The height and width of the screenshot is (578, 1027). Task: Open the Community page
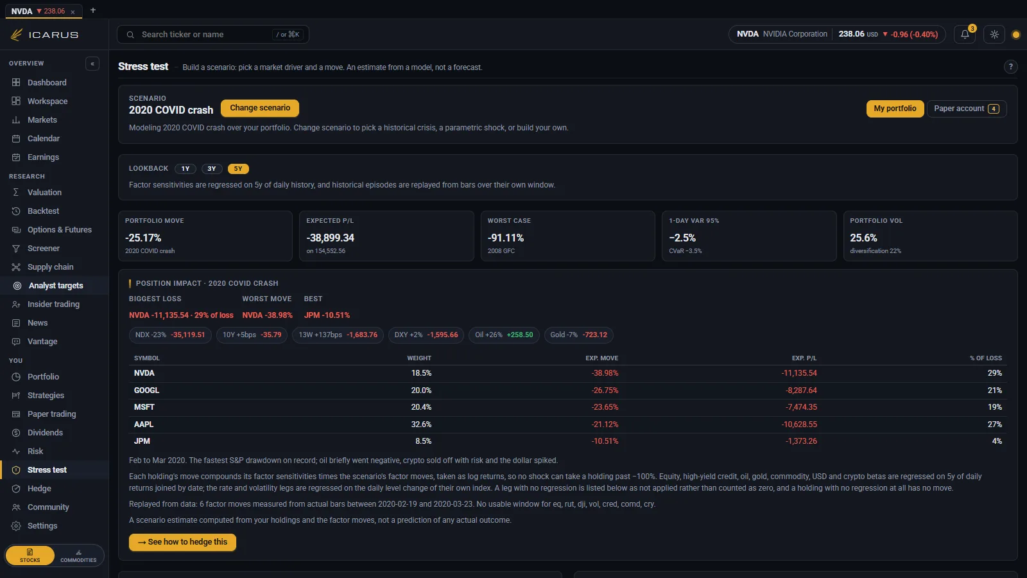(54, 507)
